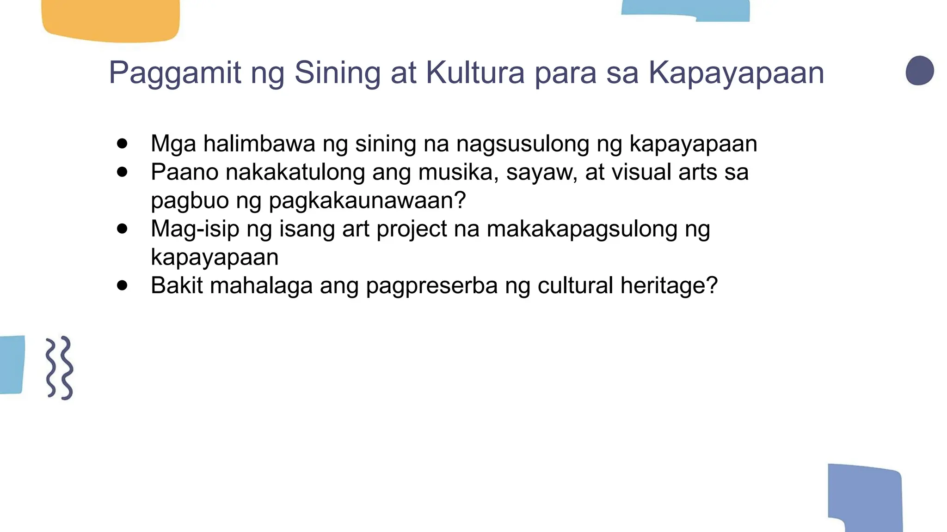The image size is (947, 532).
Task: Select the light blue rectangle on left edge
Action: 12,364
